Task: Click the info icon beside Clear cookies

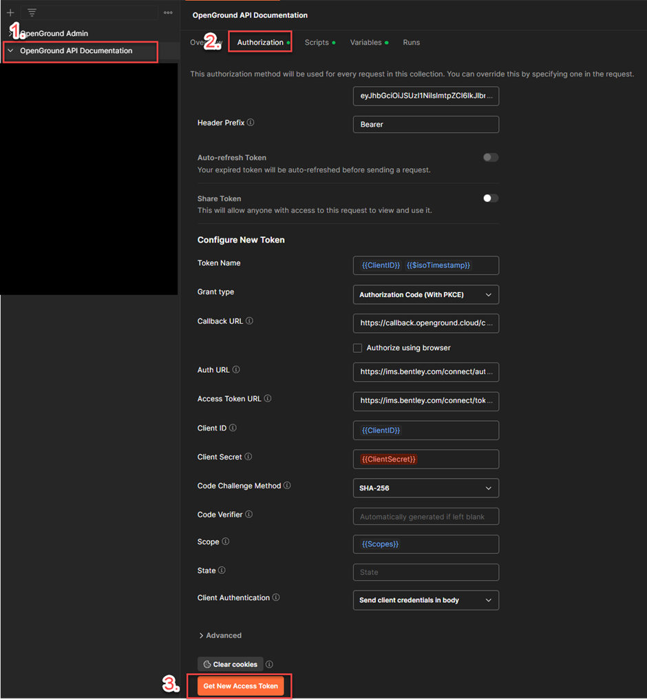Action: tap(269, 664)
